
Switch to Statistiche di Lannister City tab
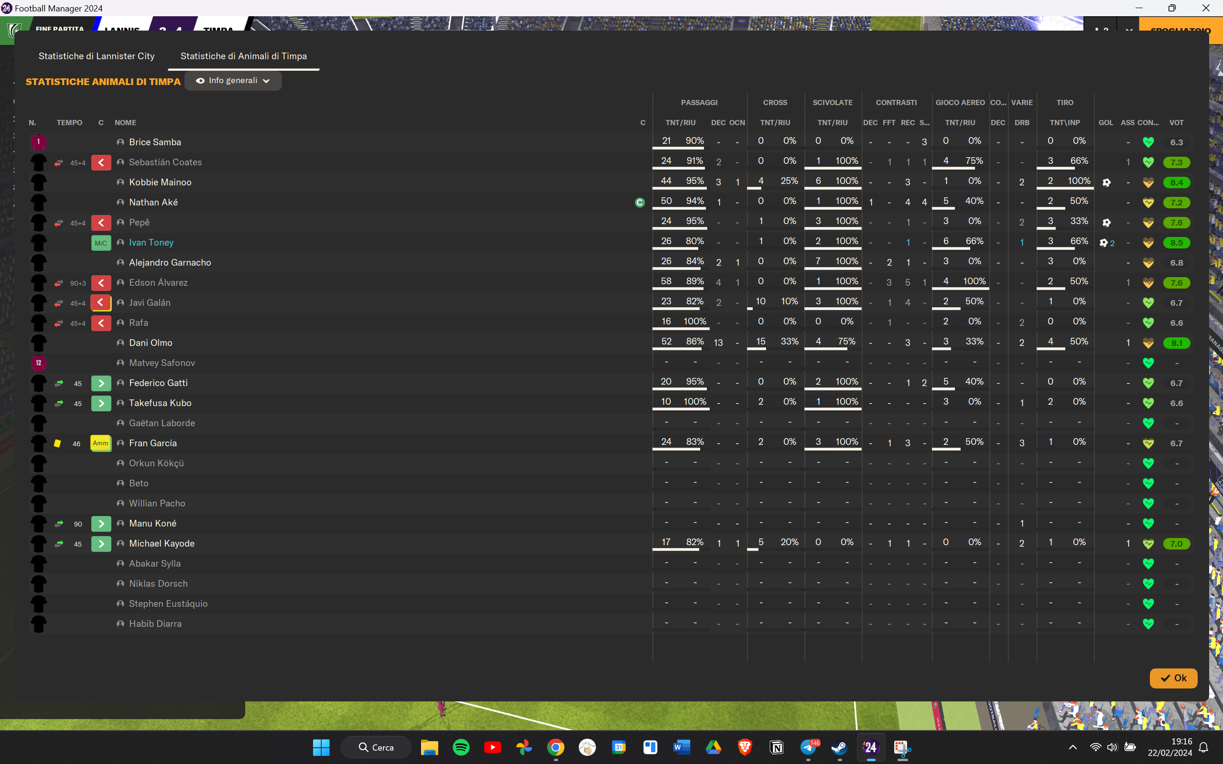pyautogui.click(x=97, y=56)
